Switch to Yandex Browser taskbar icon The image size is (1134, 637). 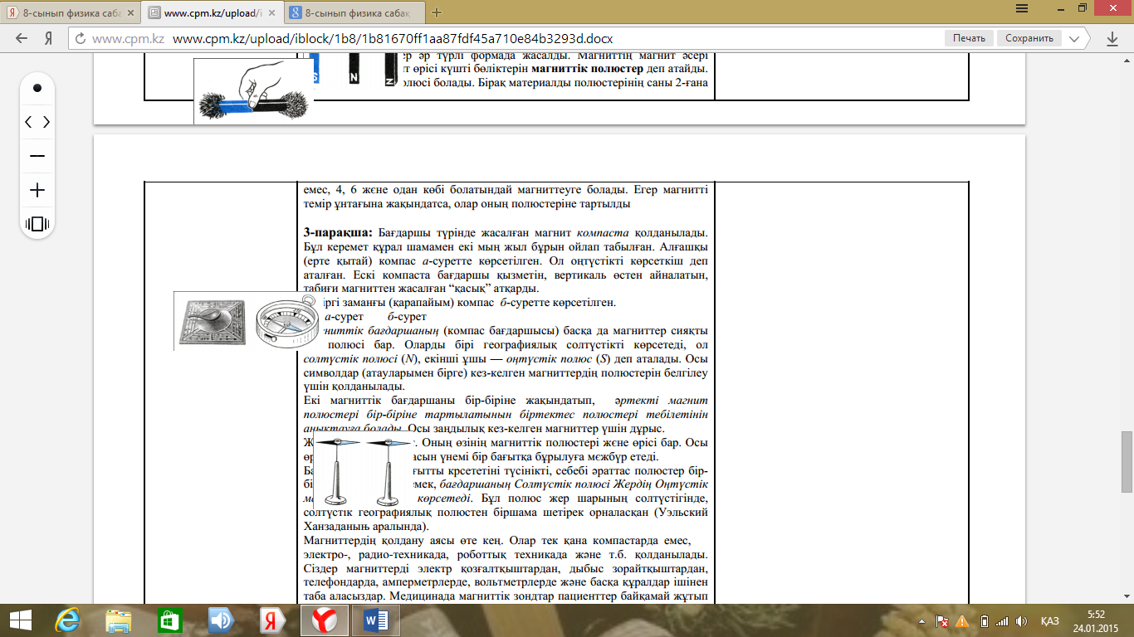tap(325, 620)
